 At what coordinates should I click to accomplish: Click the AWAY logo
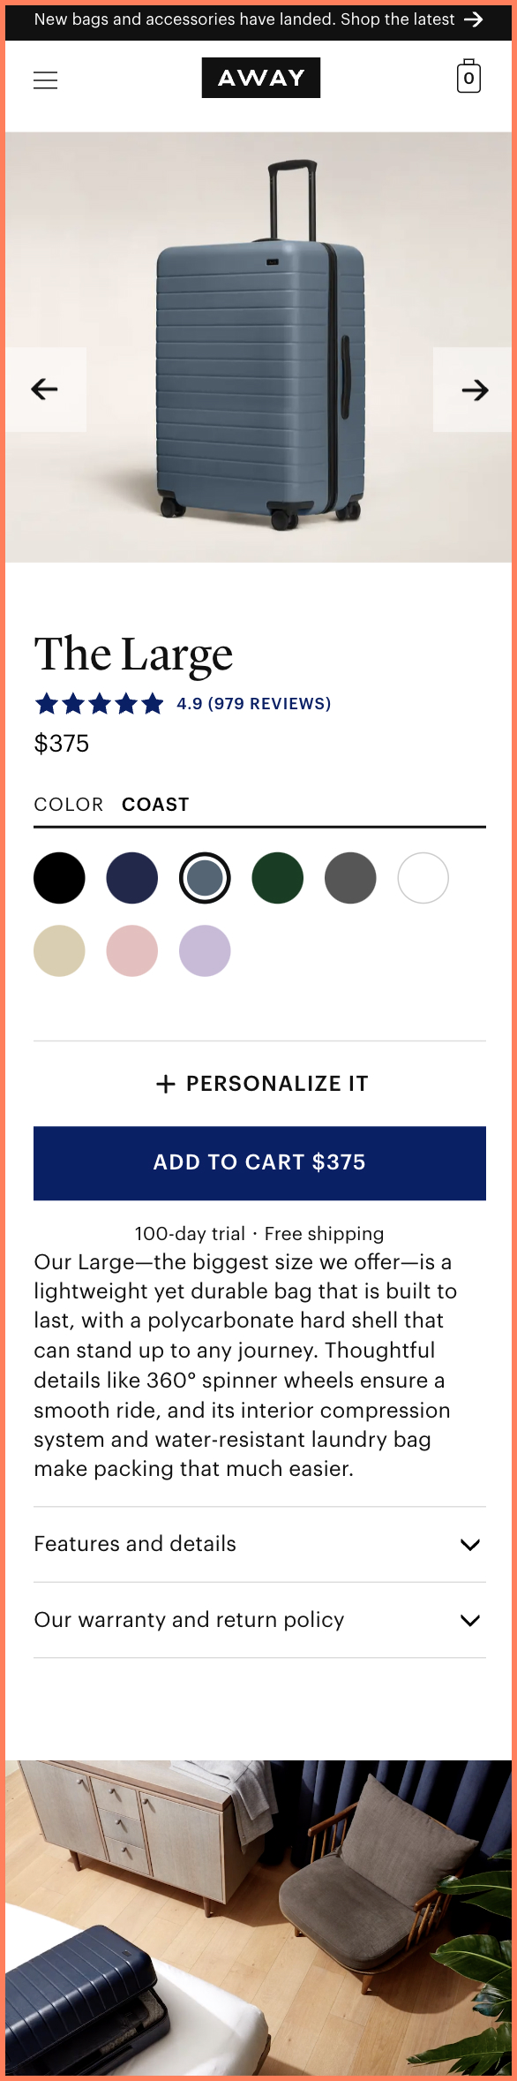260,77
